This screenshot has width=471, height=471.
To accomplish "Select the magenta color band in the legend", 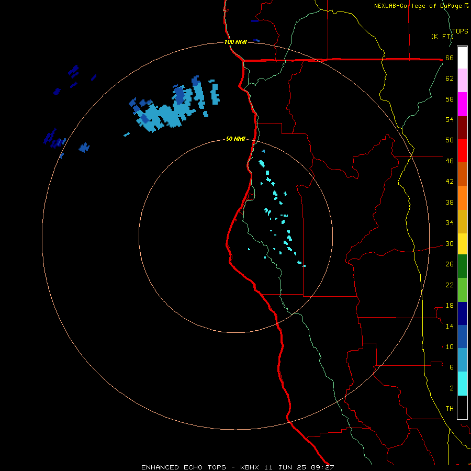I will 462,104.
